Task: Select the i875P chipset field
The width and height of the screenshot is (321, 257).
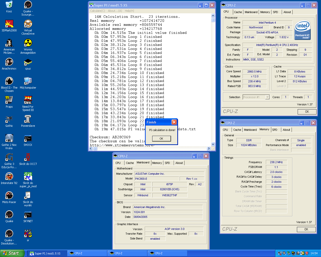Action: coord(170,184)
